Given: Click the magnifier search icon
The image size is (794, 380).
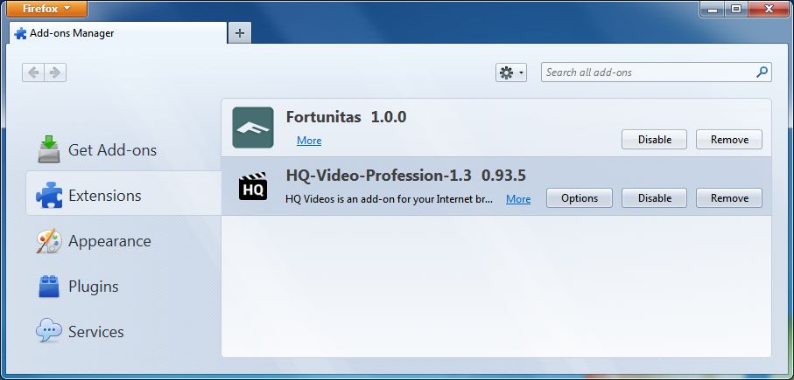Looking at the screenshot, I should coord(762,73).
